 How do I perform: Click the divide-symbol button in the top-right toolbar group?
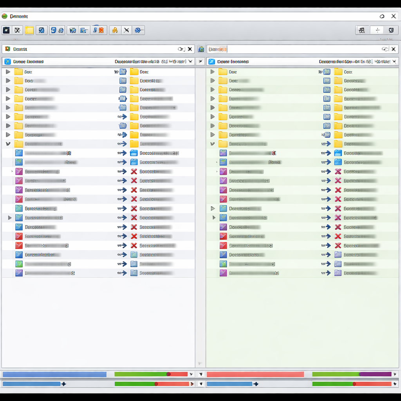point(378,30)
